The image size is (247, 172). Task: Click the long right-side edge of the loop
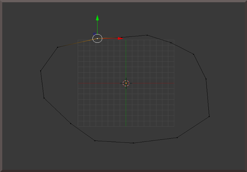click(207, 98)
